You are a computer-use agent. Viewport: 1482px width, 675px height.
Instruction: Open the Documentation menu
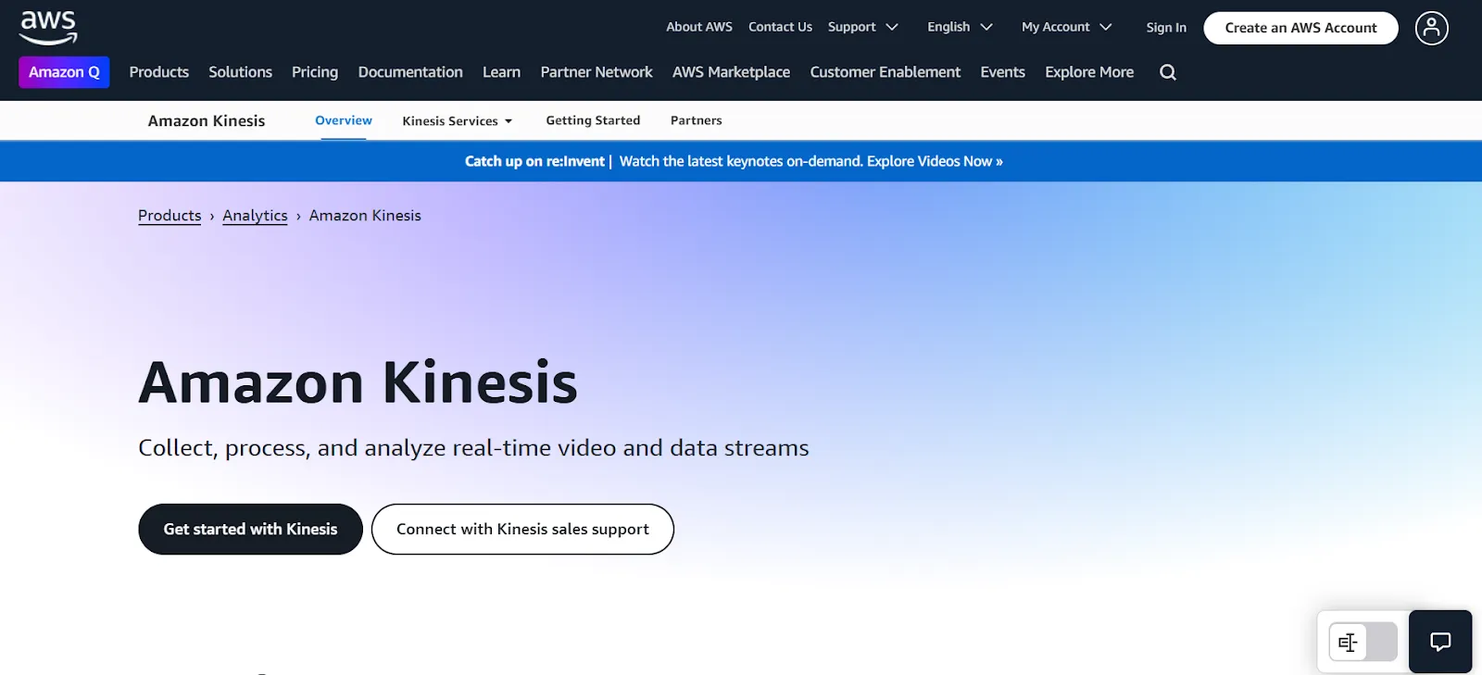click(x=410, y=72)
